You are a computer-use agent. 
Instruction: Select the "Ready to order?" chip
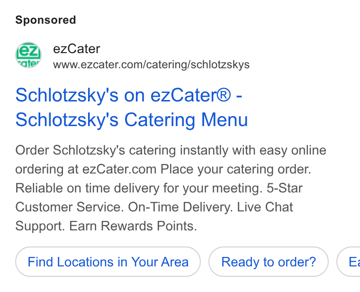point(269,262)
